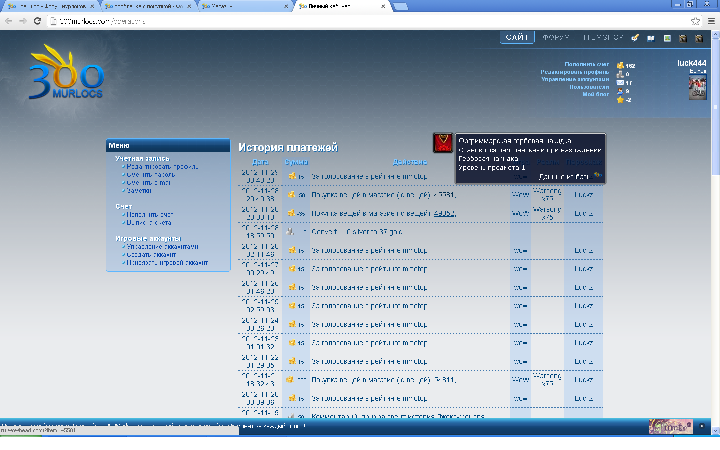The image size is (720, 450).
Task: Open Выписка счета in menu
Action: pyautogui.click(x=149, y=223)
